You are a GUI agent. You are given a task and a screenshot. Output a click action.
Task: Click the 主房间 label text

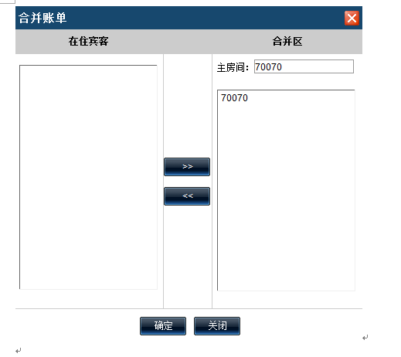click(233, 67)
